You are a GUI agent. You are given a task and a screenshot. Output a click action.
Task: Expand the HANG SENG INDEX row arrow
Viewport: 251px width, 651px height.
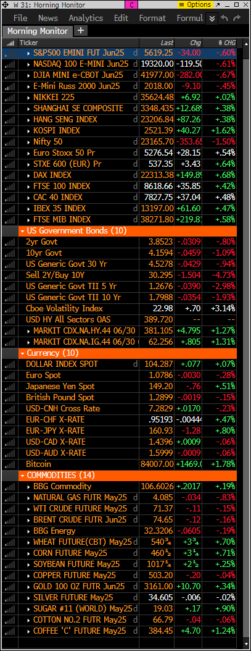click(x=28, y=120)
